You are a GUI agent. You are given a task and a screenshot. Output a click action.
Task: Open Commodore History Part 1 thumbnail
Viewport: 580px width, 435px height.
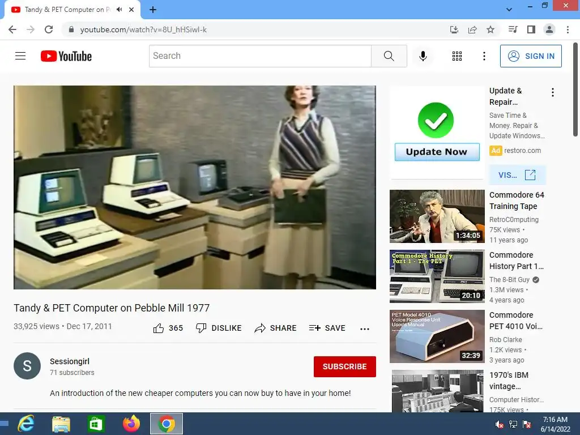point(437,276)
